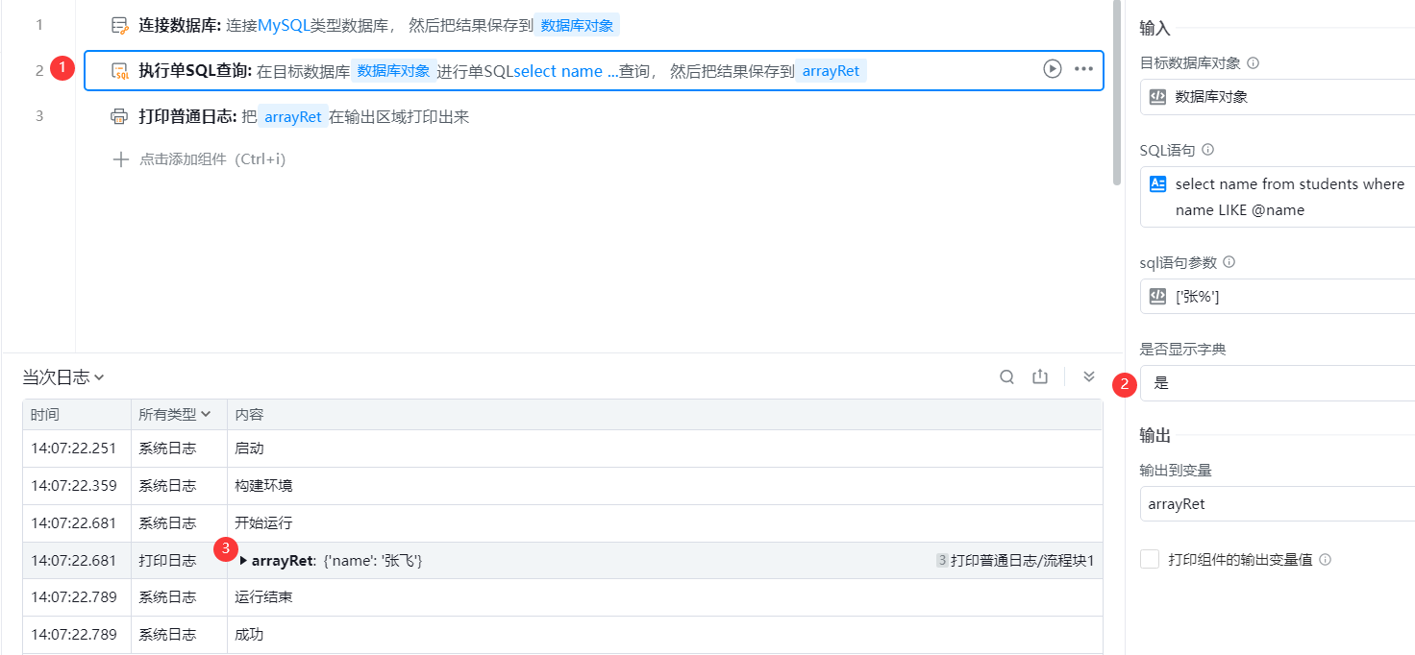Click the info icon next to 目标数据库对象
Viewport: 1415px width, 655px height.
[x=1253, y=63]
